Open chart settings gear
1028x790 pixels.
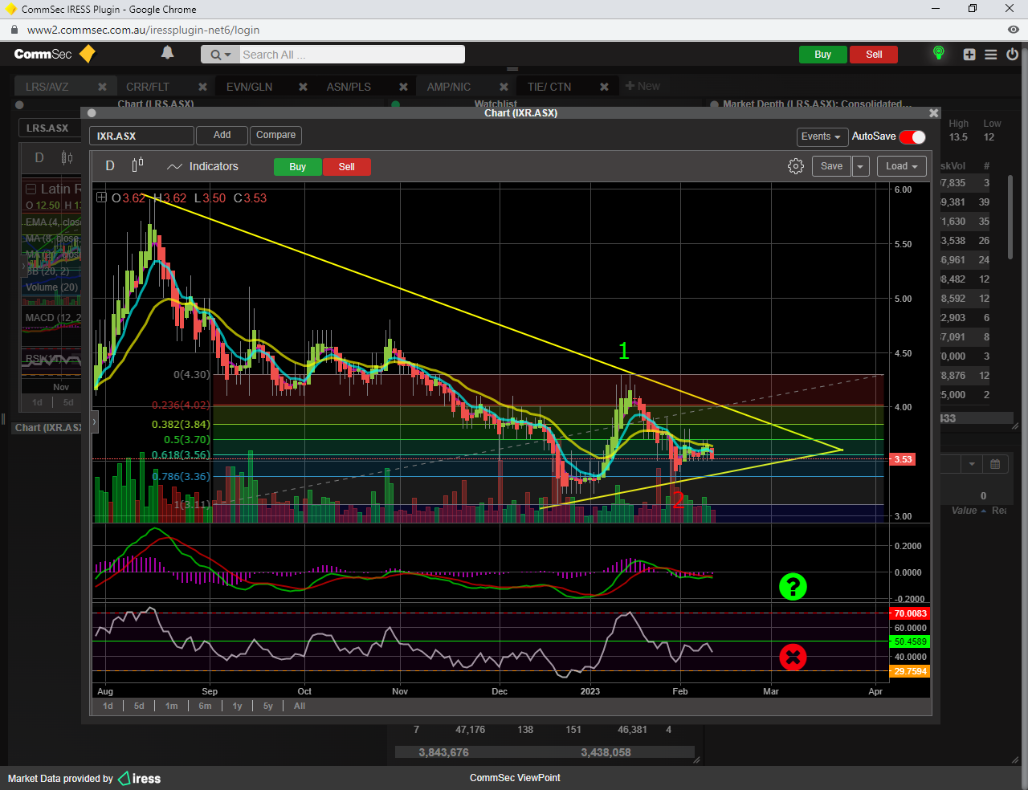pyautogui.click(x=796, y=166)
